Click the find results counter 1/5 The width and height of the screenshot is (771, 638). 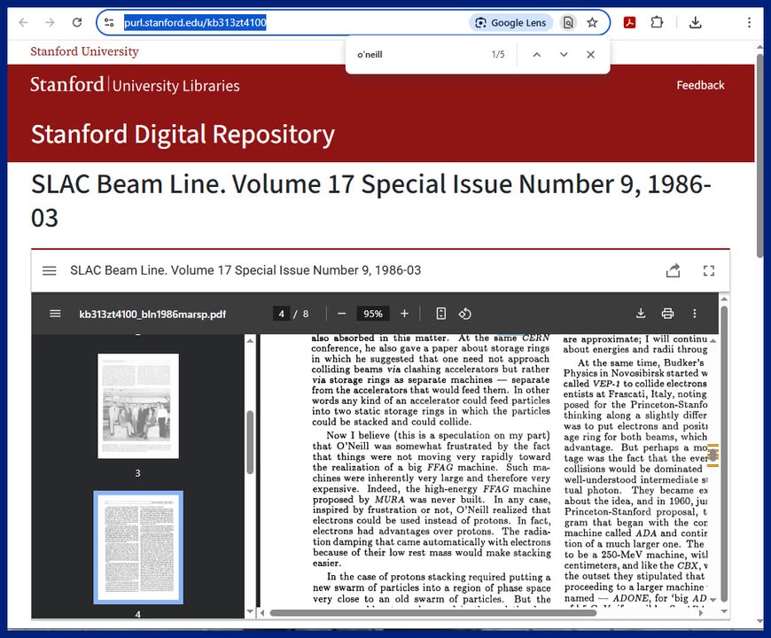tap(498, 55)
